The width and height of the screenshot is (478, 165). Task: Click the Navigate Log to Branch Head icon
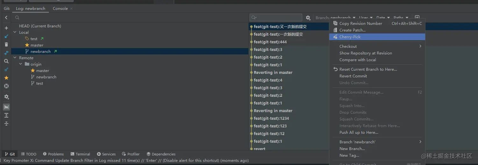pos(6,86)
